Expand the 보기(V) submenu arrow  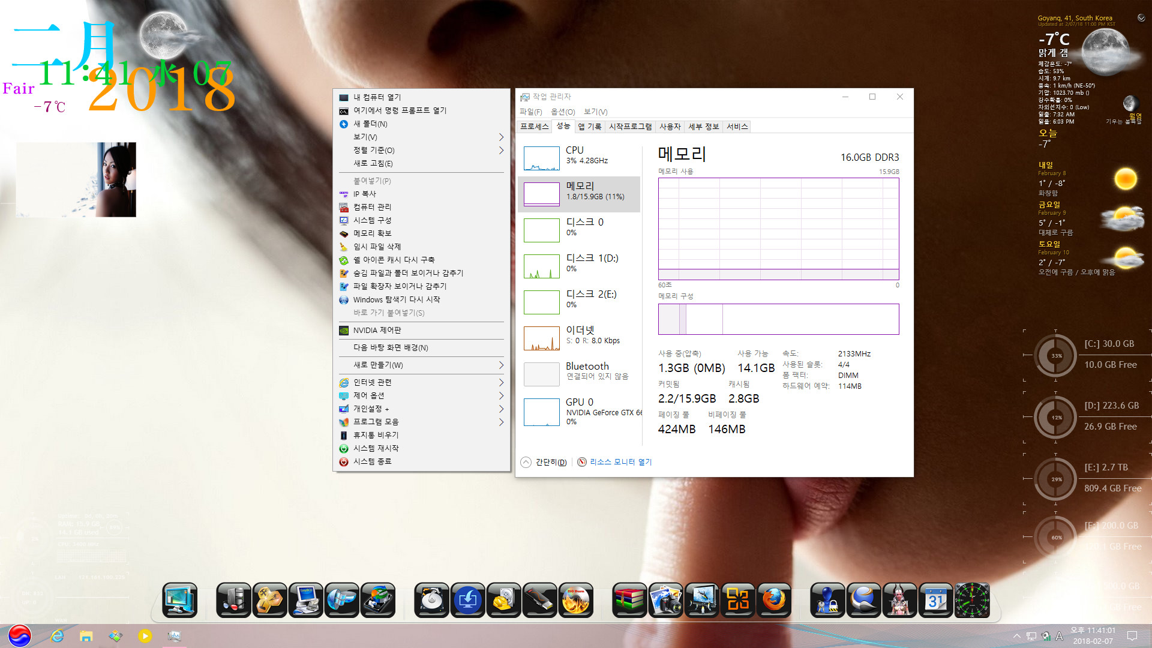tap(501, 137)
